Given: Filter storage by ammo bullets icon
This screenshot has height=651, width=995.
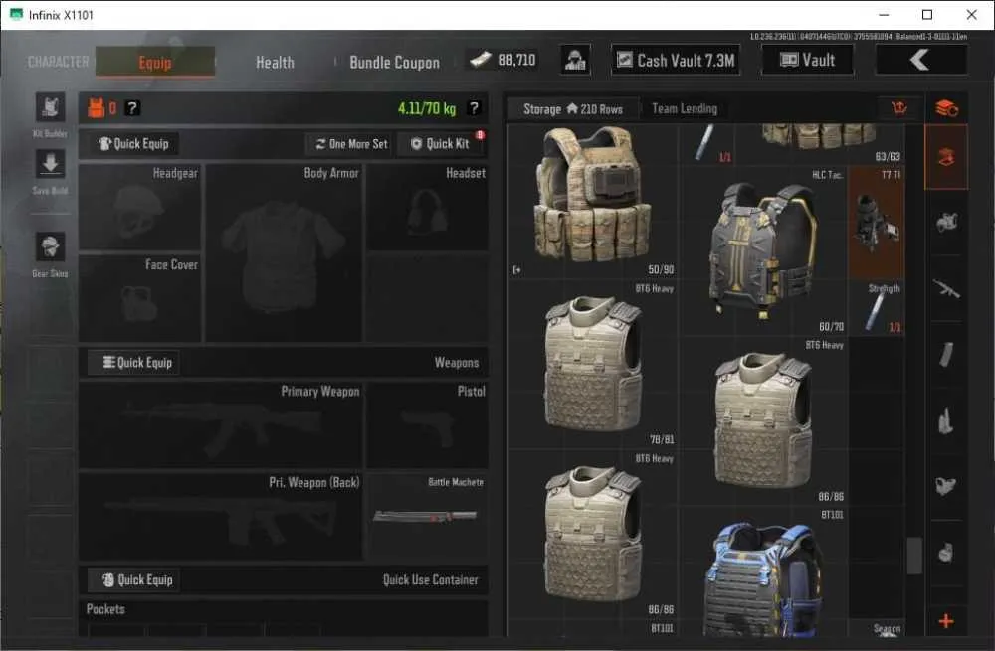Looking at the screenshot, I should click(x=946, y=420).
